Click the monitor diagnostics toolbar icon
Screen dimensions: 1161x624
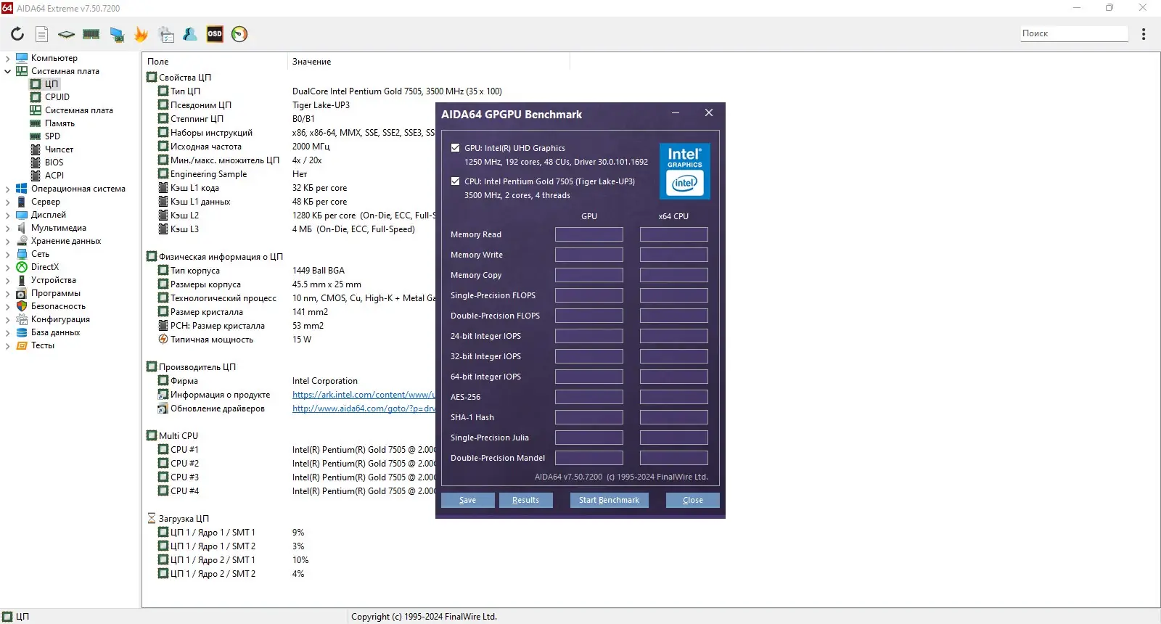tap(117, 34)
